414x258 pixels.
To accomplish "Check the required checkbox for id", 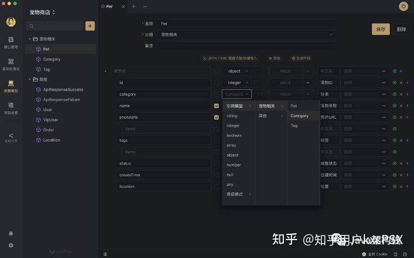I will tap(217, 83).
